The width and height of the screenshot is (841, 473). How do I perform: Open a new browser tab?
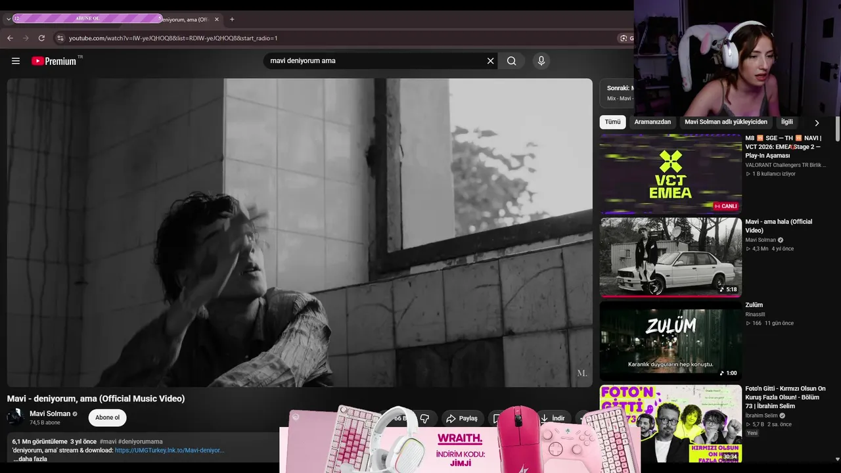click(x=232, y=19)
